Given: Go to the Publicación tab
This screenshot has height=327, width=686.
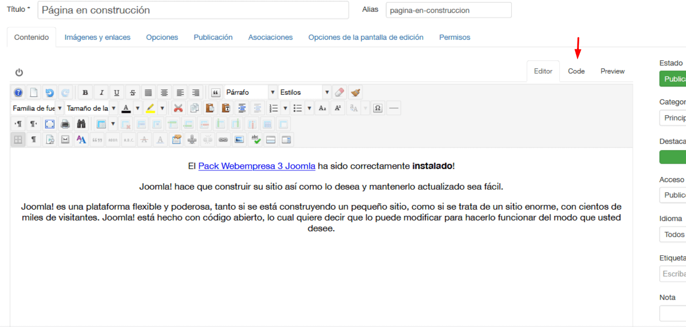Looking at the screenshot, I should [x=213, y=38].
